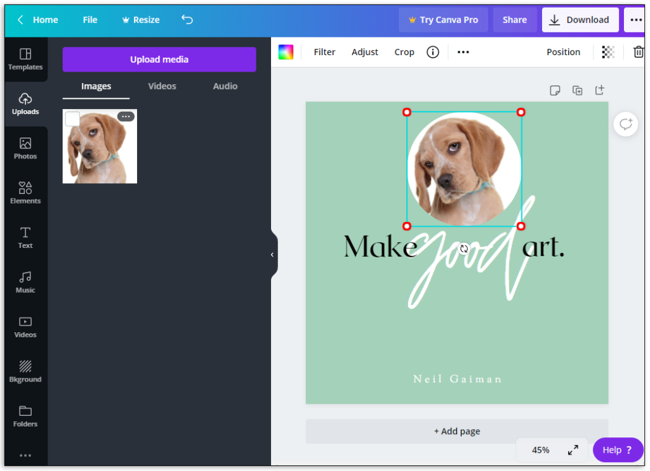The height and width of the screenshot is (471, 650).
Task: Add a comment with the comment bubble icon
Action: tap(625, 124)
